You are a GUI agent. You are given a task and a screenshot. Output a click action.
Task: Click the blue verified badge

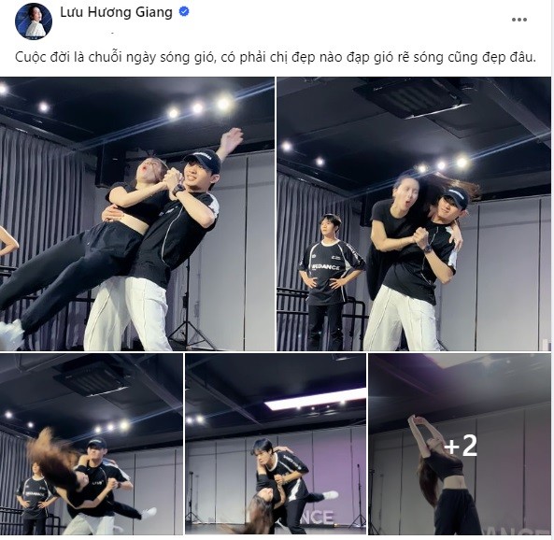[x=184, y=12]
